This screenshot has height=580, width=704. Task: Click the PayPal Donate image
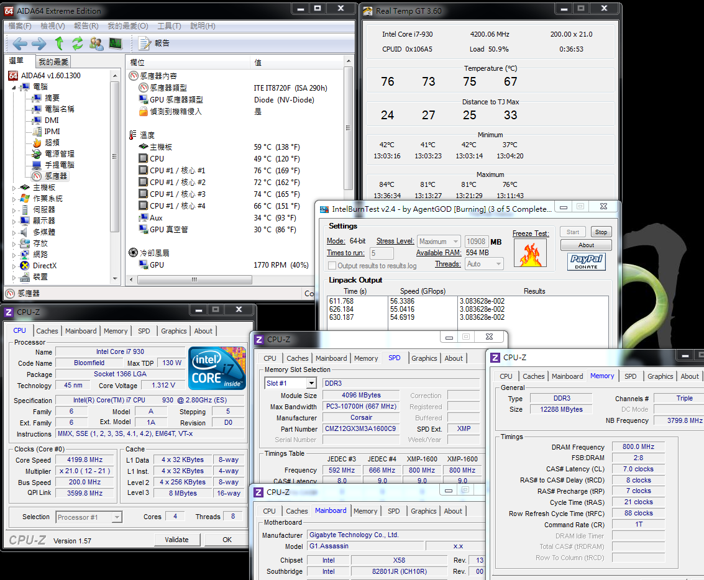click(x=586, y=261)
